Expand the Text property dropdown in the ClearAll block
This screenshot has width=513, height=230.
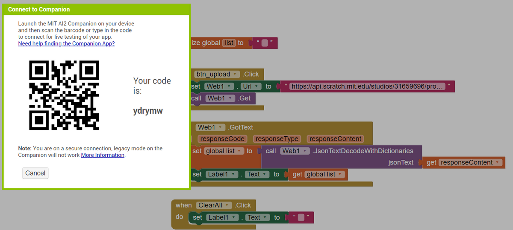(x=266, y=217)
